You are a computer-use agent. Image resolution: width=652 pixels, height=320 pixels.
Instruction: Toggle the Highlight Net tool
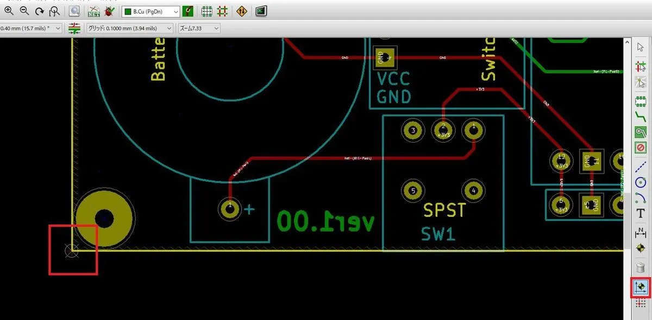(x=641, y=66)
